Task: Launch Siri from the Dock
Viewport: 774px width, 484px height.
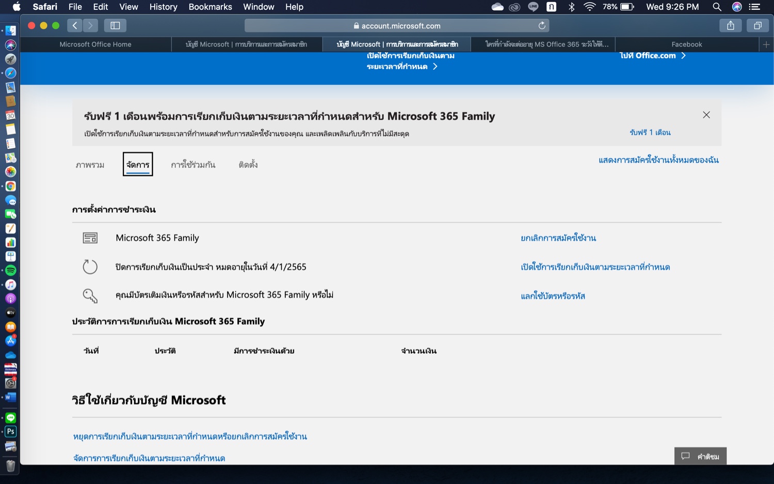Action: [10, 45]
